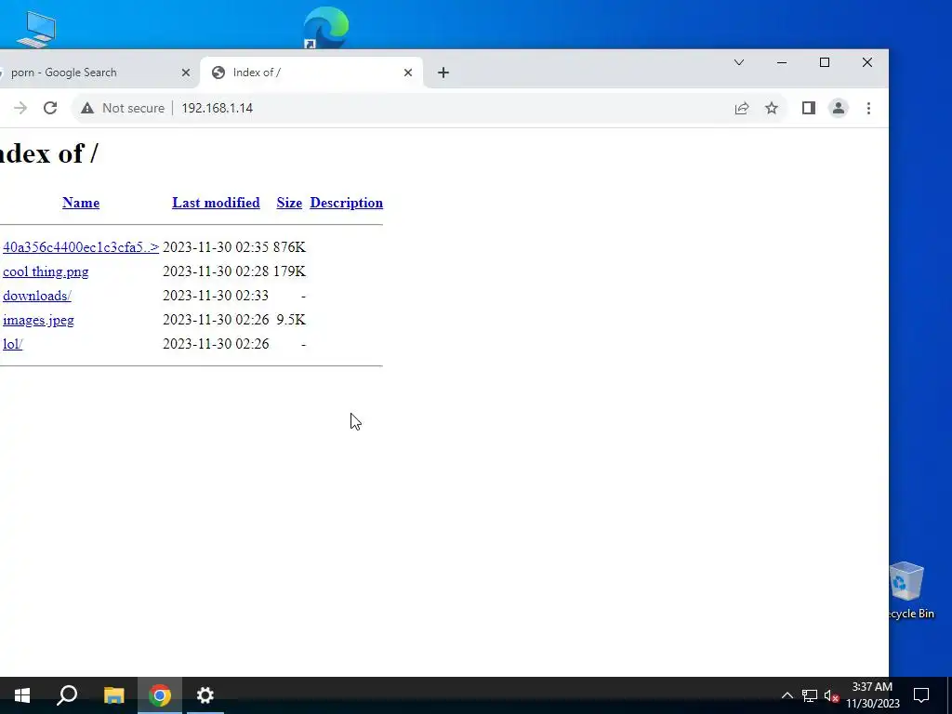The width and height of the screenshot is (952, 714).
Task: Open the Windows Start menu
Action: pyautogui.click(x=22, y=695)
